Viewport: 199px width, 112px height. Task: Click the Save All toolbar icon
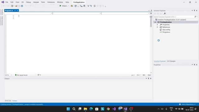tap(22, 6)
